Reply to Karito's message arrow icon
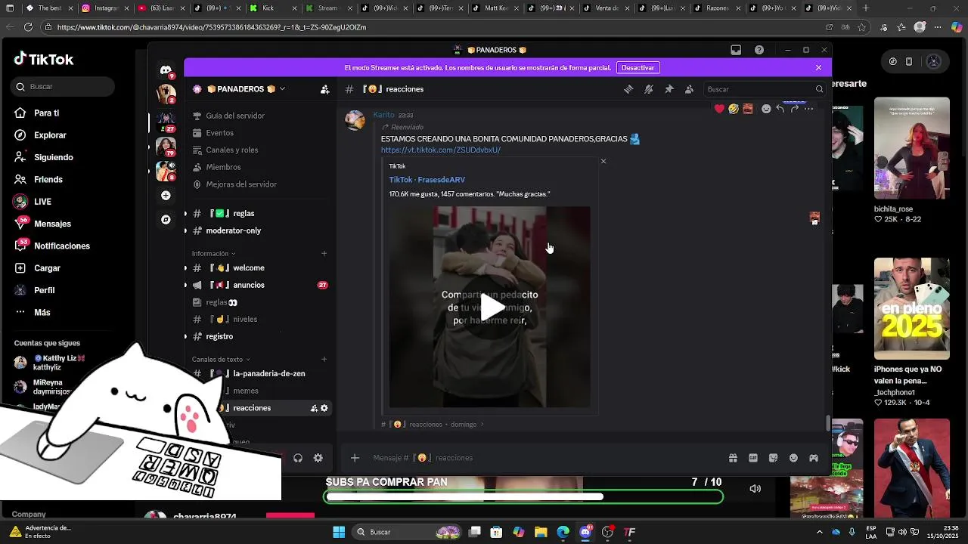This screenshot has width=968, height=544. point(780,109)
